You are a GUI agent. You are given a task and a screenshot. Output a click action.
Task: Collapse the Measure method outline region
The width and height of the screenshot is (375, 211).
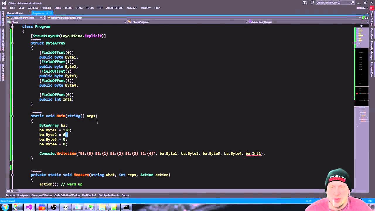(12, 175)
